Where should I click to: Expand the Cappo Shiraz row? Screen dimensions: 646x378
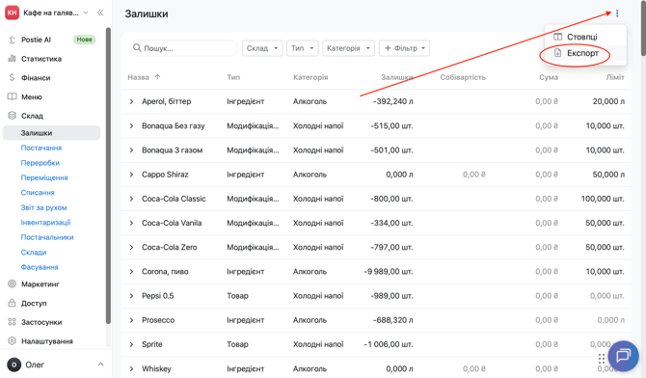(131, 175)
